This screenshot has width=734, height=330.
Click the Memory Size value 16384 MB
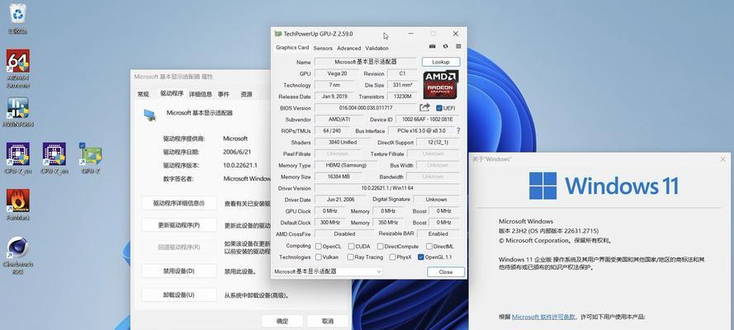[x=339, y=177]
